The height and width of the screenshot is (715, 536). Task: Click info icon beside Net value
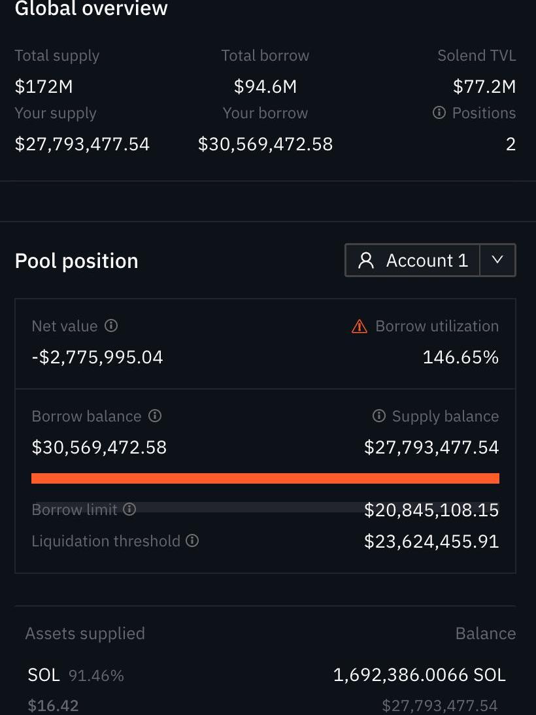(112, 325)
